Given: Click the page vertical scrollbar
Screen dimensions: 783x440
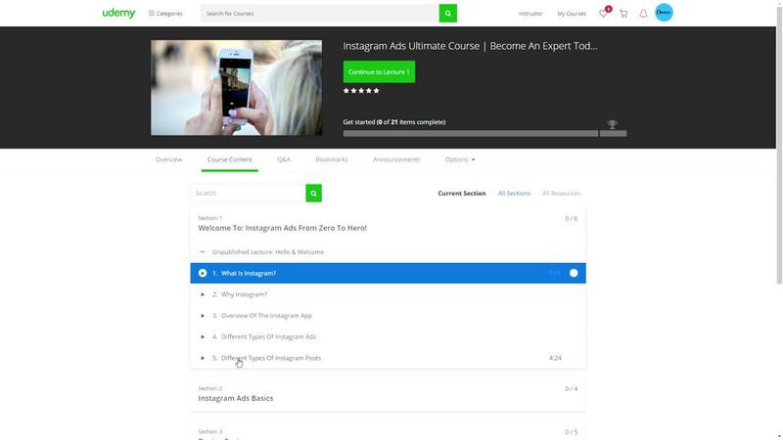Looking at the screenshot, I should [779, 145].
